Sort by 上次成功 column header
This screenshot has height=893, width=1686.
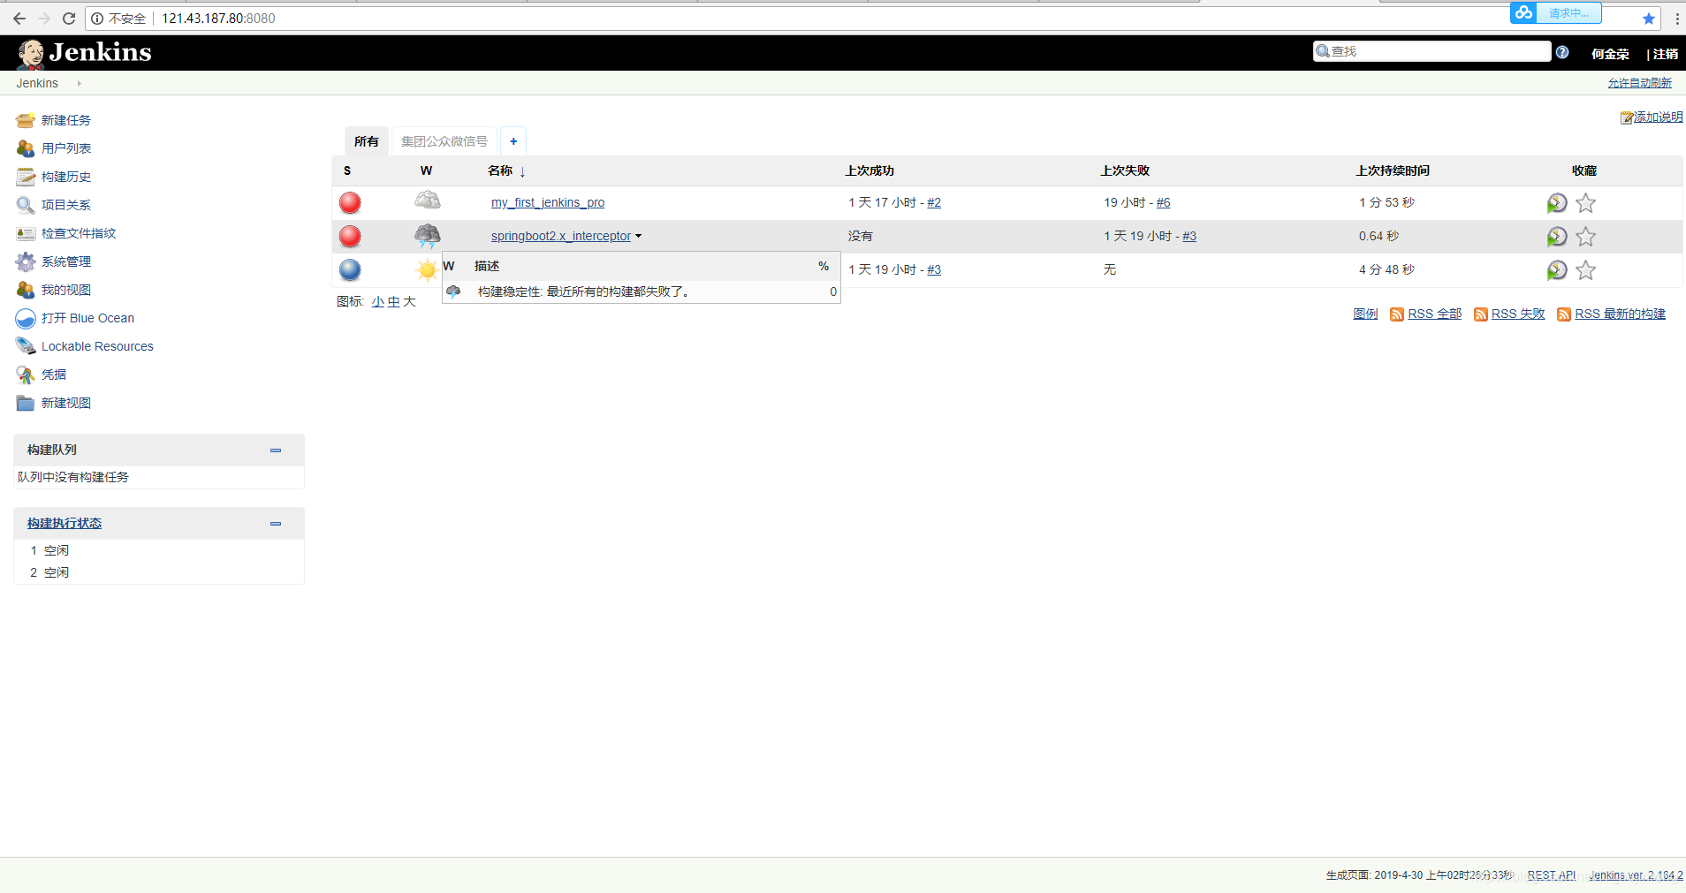(x=870, y=170)
